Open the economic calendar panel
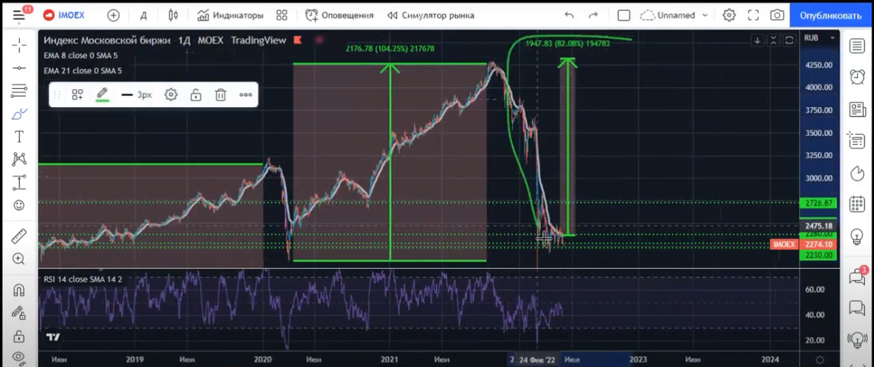Image resolution: width=874 pixels, height=367 pixels. [x=857, y=205]
